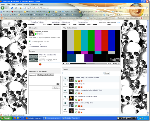
Task: Open the back/forward history dropdown arrow
Action: tap(8, 8)
